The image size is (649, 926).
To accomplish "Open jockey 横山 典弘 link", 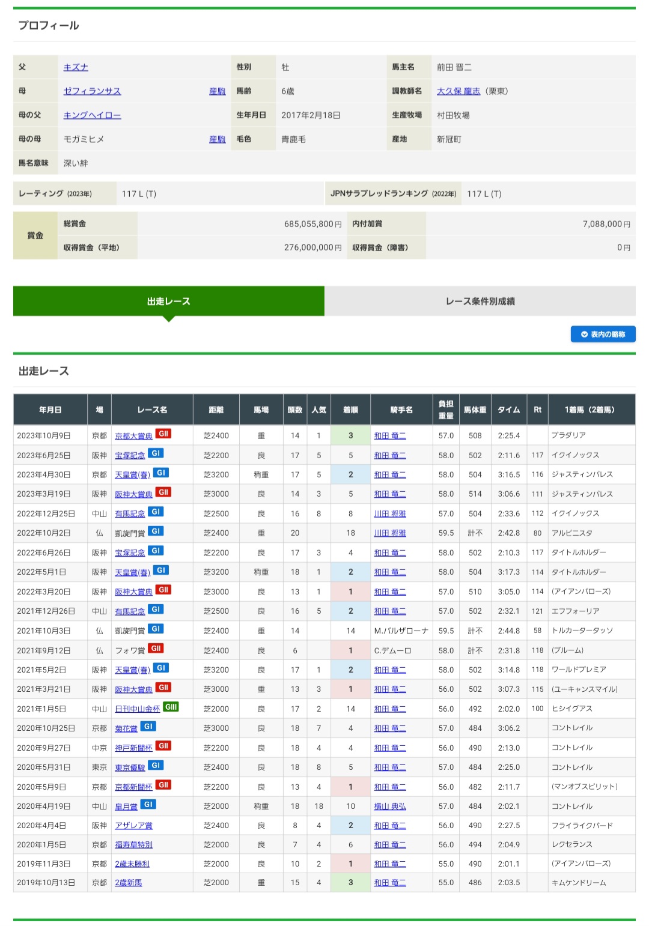I will (389, 806).
